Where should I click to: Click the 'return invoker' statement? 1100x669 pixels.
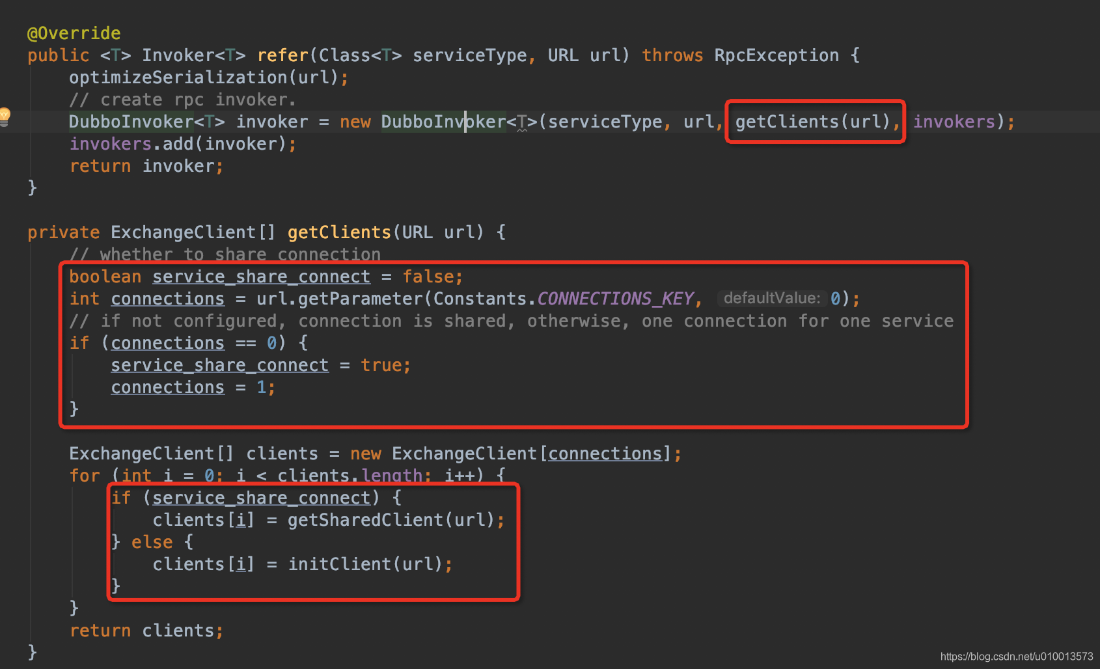pos(146,166)
